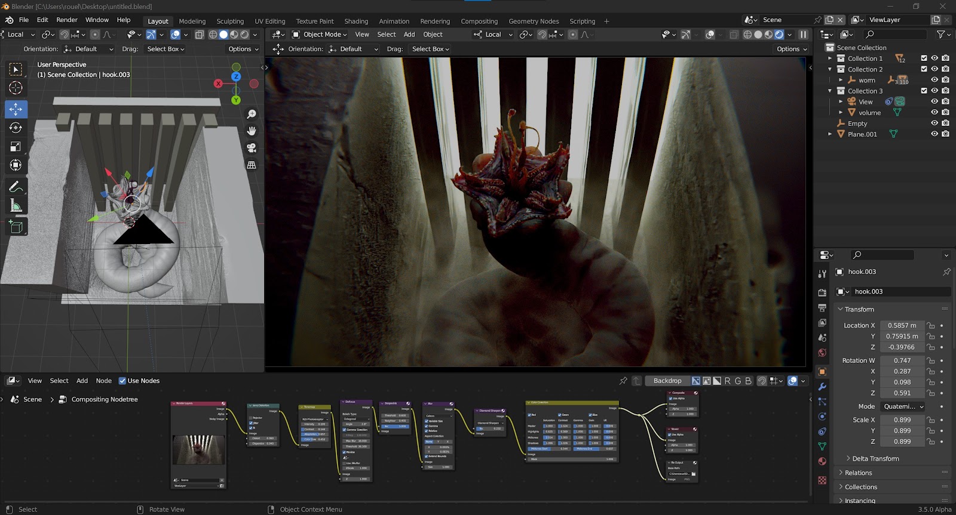Click the pan hand icon in left viewport
The height and width of the screenshot is (515, 956).
pos(252,131)
